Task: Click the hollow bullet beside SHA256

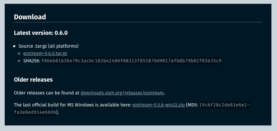Action: tap(20, 61)
